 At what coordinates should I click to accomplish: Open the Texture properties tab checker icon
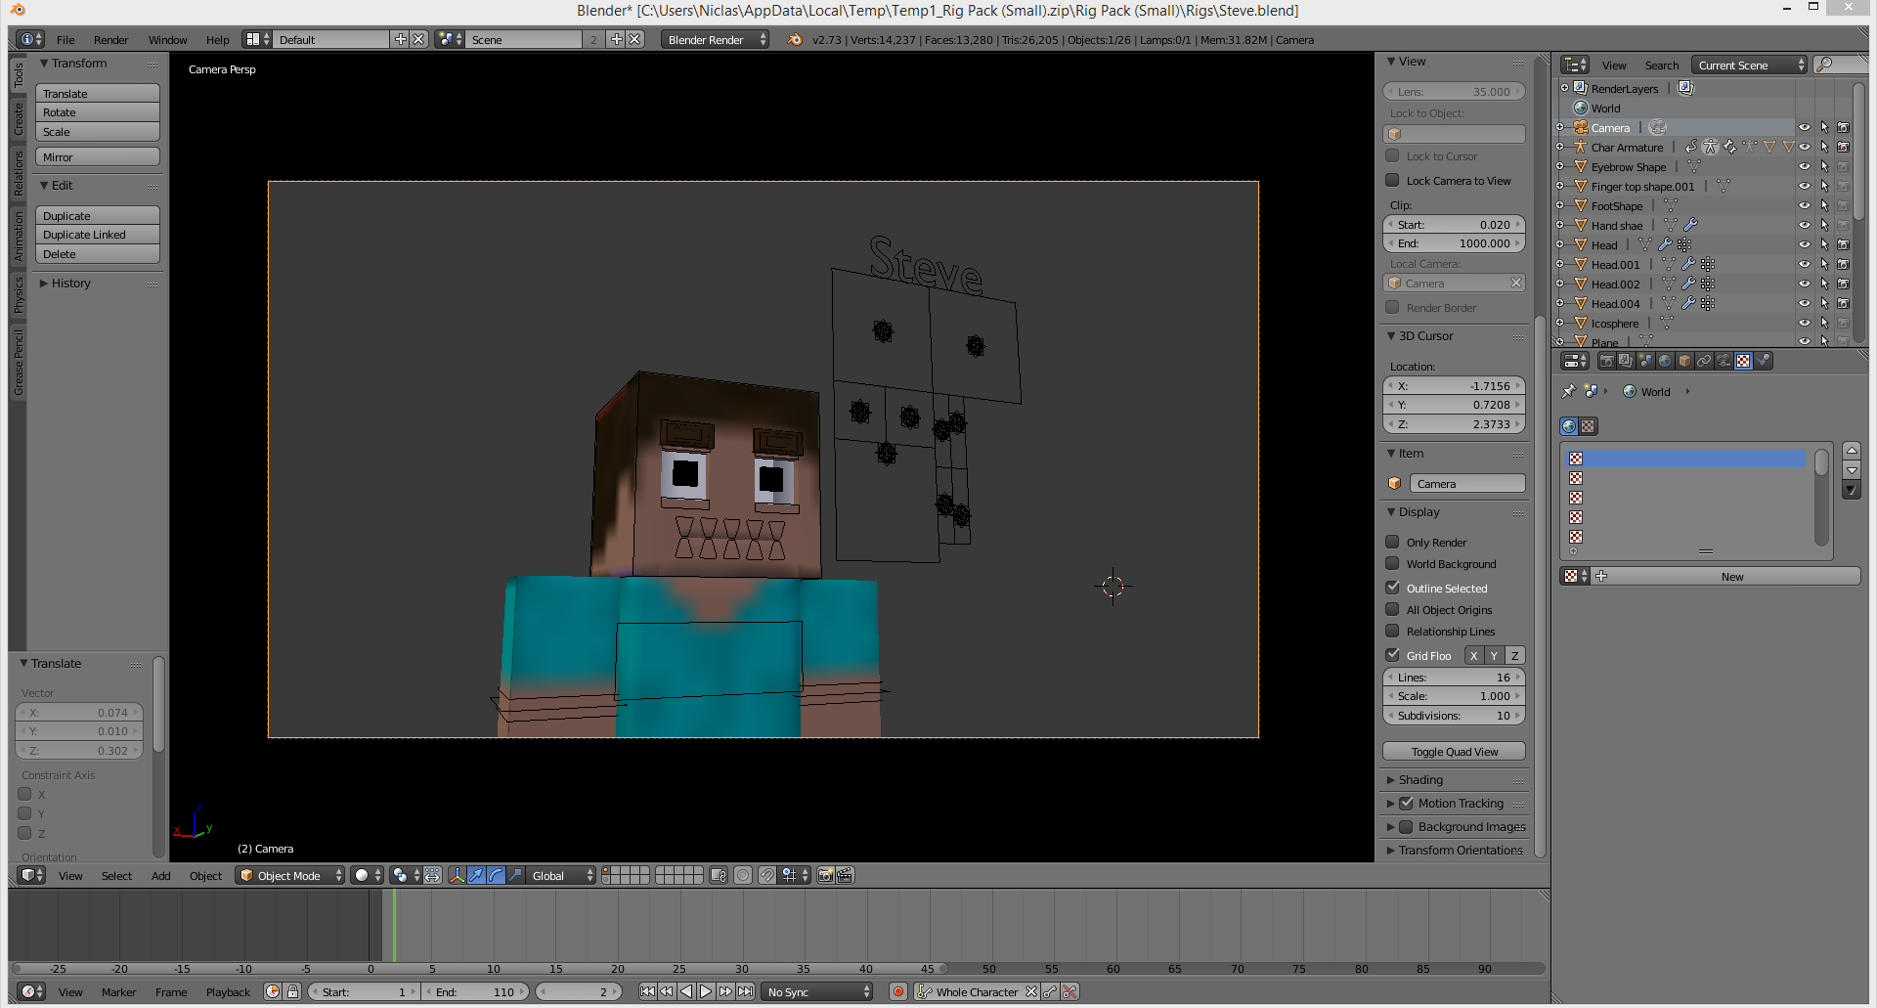[1743, 361]
